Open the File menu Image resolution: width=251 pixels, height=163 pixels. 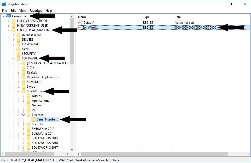coord(4,11)
